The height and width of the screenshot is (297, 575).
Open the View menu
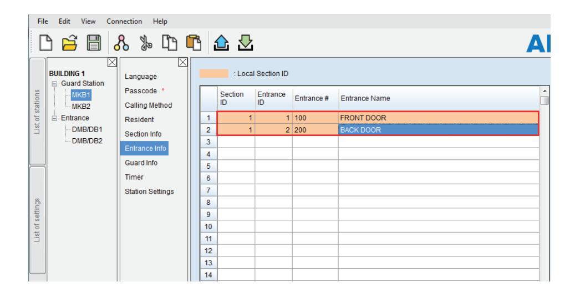point(88,21)
